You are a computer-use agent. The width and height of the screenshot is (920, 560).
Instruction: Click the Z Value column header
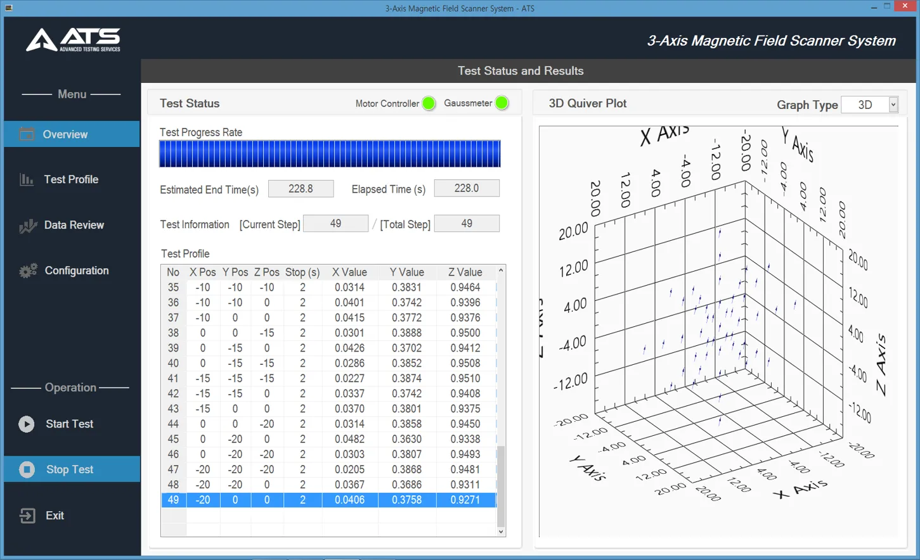pyautogui.click(x=465, y=272)
